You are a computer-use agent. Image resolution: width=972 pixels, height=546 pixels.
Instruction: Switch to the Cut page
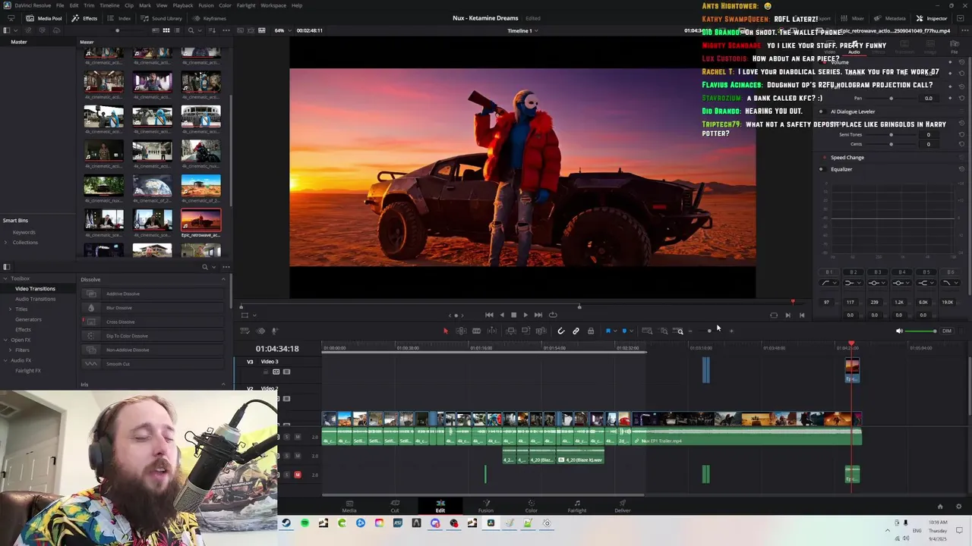(x=395, y=506)
